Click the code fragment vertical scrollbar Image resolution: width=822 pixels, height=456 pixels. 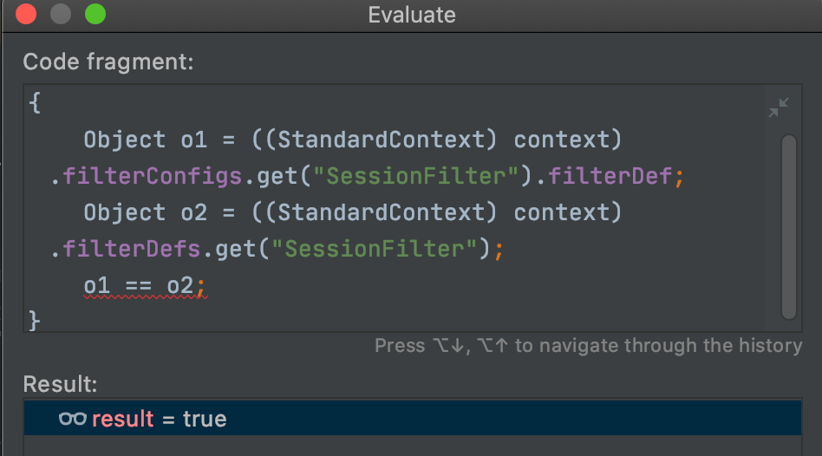click(x=788, y=227)
